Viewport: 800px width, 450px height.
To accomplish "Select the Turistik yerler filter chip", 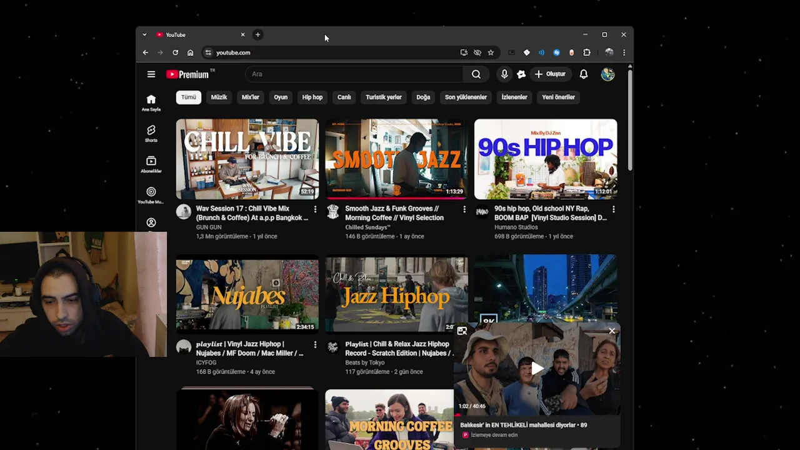I will pos(384,97).
